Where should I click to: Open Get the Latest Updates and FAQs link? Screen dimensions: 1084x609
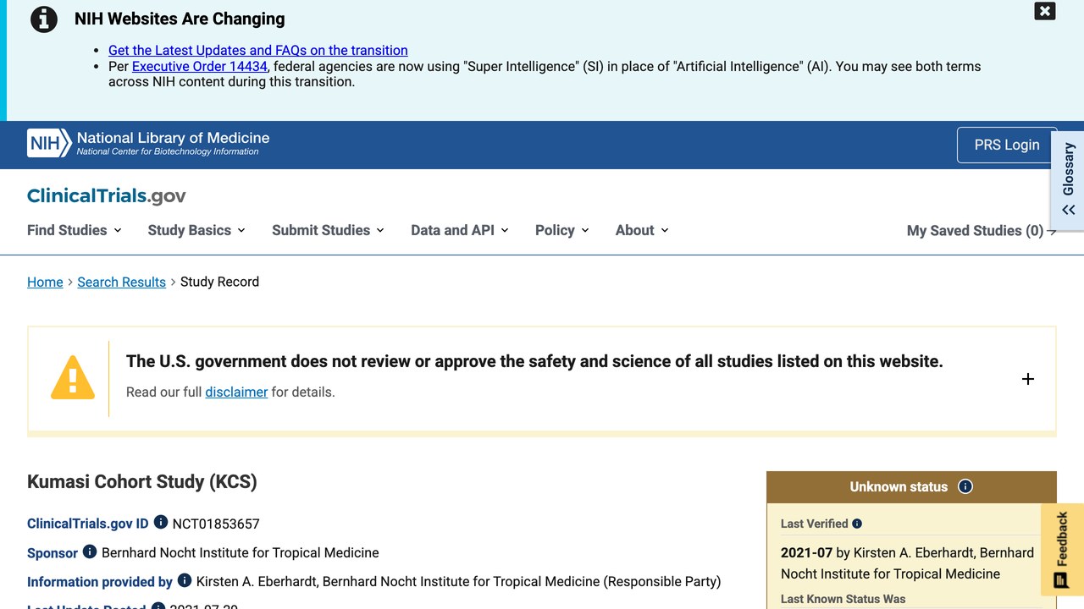tap(258, 51)
